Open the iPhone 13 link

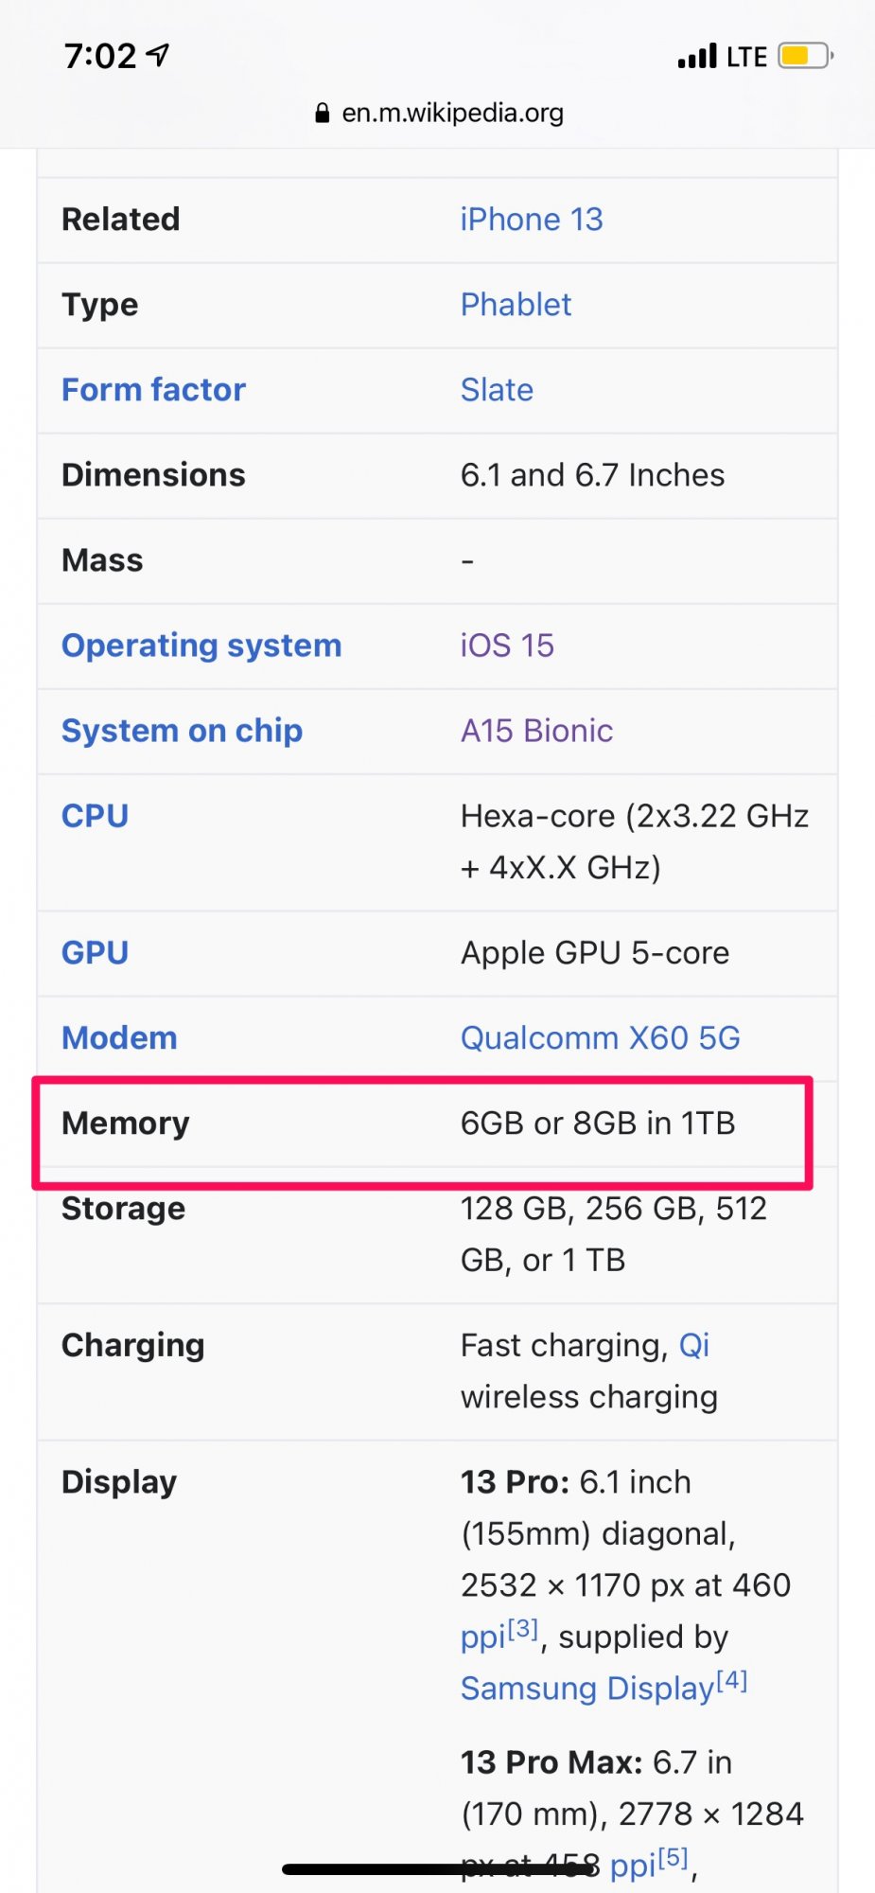[x=531, y=220]
